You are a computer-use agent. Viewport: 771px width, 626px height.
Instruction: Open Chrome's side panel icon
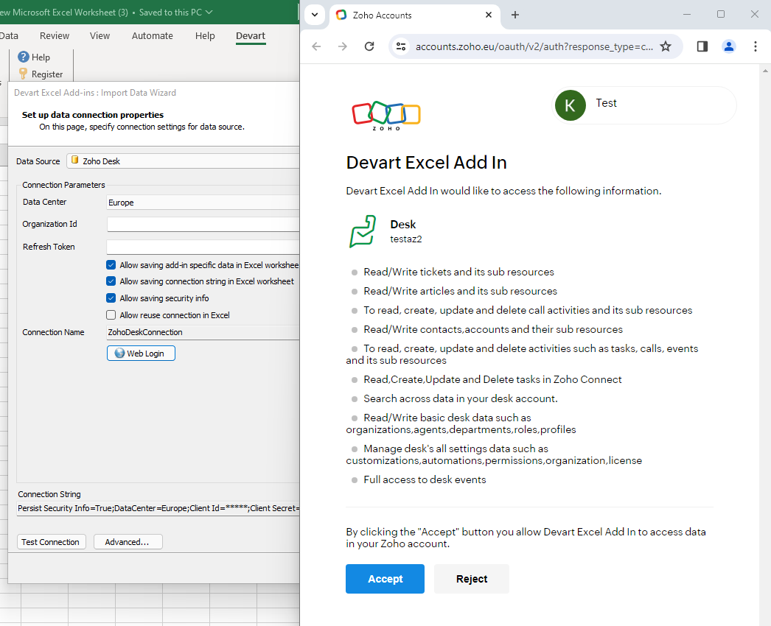pos(702,46)
